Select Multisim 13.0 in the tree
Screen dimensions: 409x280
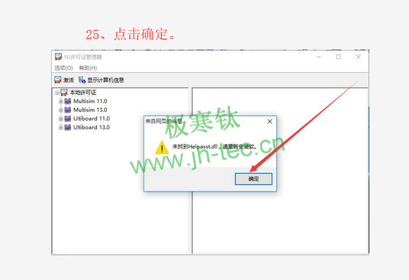[x=90, y=110]
